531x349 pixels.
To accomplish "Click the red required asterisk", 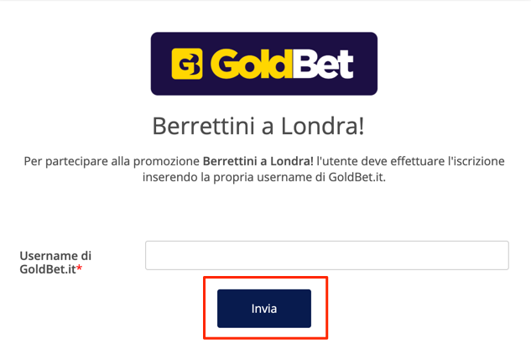I will tap(79, 268).
